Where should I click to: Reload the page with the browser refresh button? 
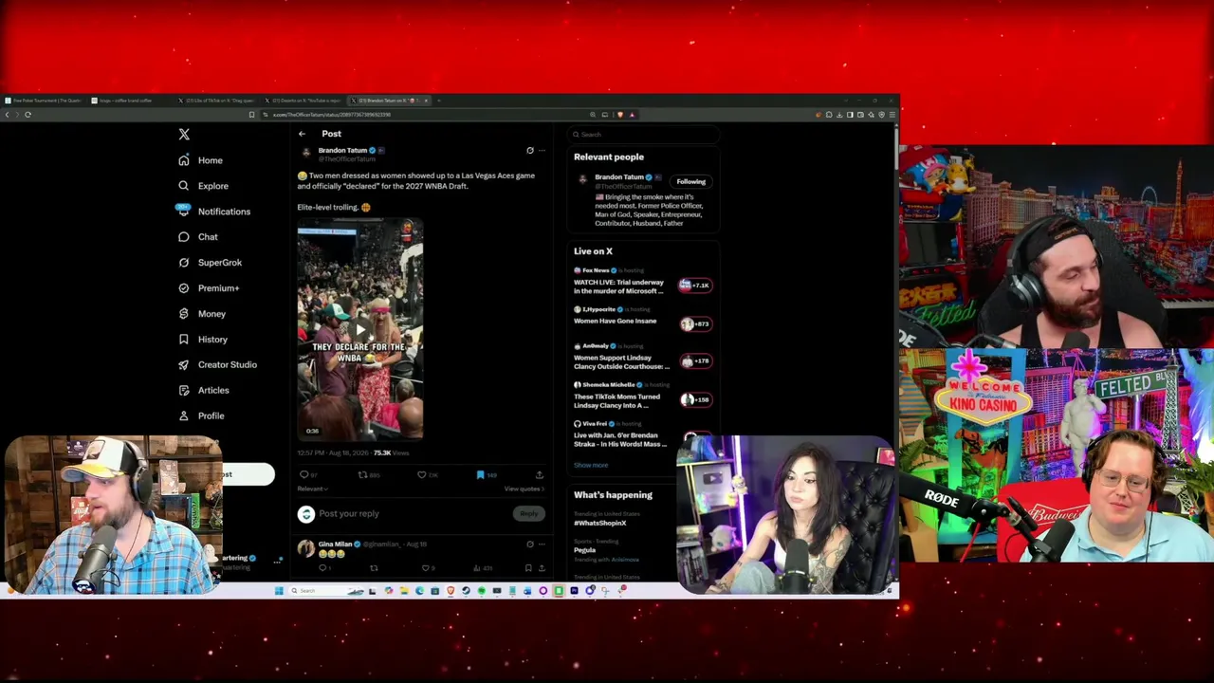[x=28, y=115]
